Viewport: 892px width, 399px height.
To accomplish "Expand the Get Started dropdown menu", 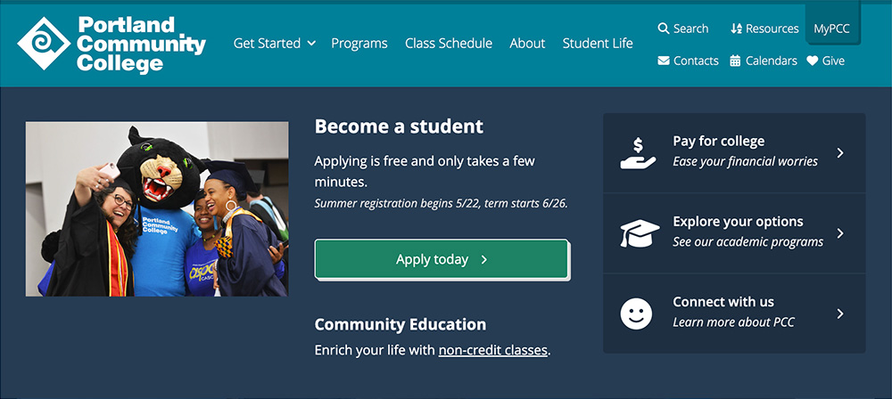I will point(275,43).
